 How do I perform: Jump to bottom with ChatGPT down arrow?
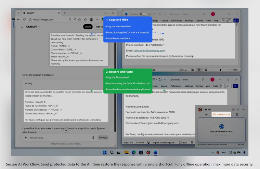point(66,130)
